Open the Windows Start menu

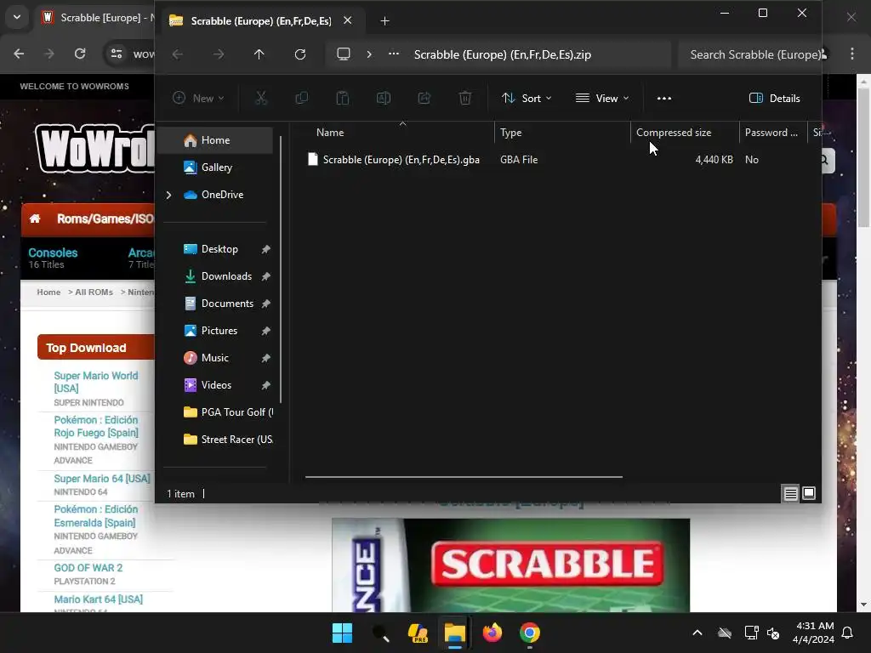pyautogui.click(x=342, y=633)
